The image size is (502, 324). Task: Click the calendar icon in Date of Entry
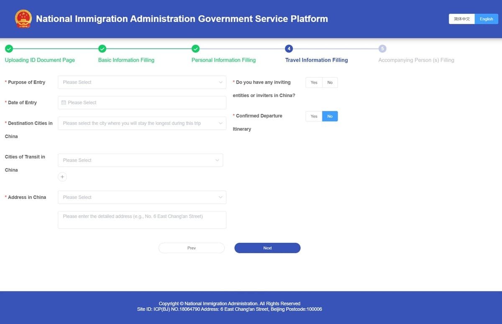(64, 103)
